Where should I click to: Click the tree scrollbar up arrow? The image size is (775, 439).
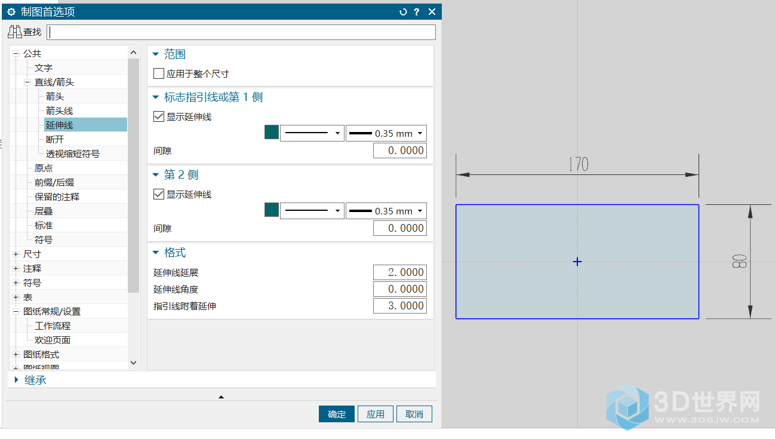coord(133,53)
